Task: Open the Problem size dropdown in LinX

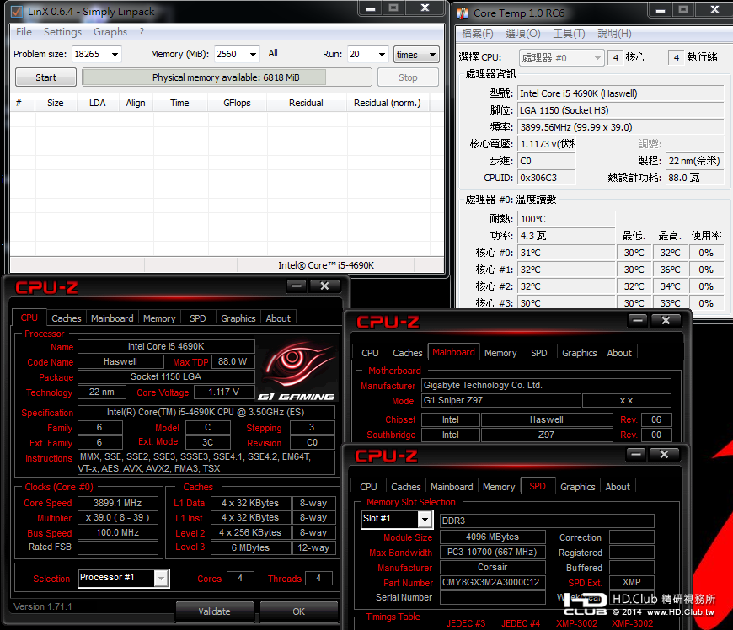Action: (x=115, y=54)
